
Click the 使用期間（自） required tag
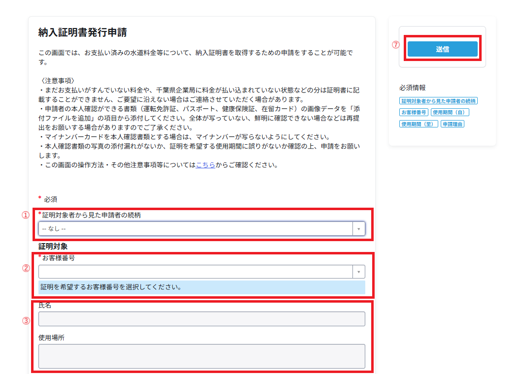coord(450,112)
